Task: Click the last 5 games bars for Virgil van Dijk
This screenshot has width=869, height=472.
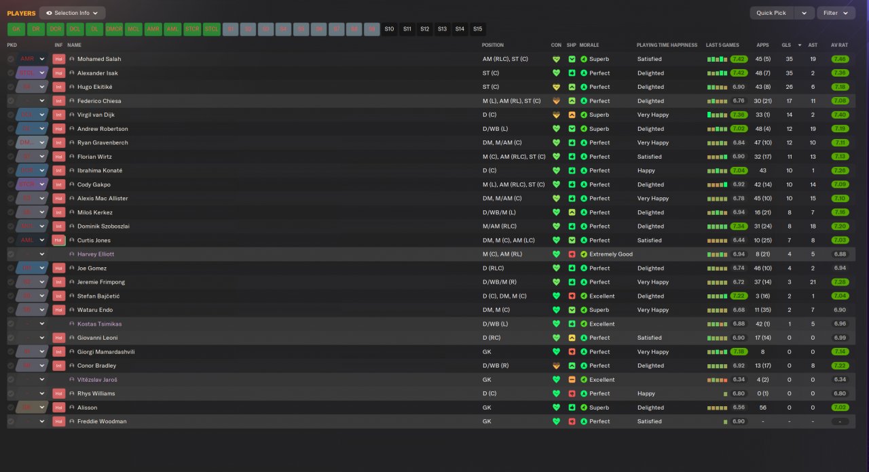Action: click(x=717, y=115)
